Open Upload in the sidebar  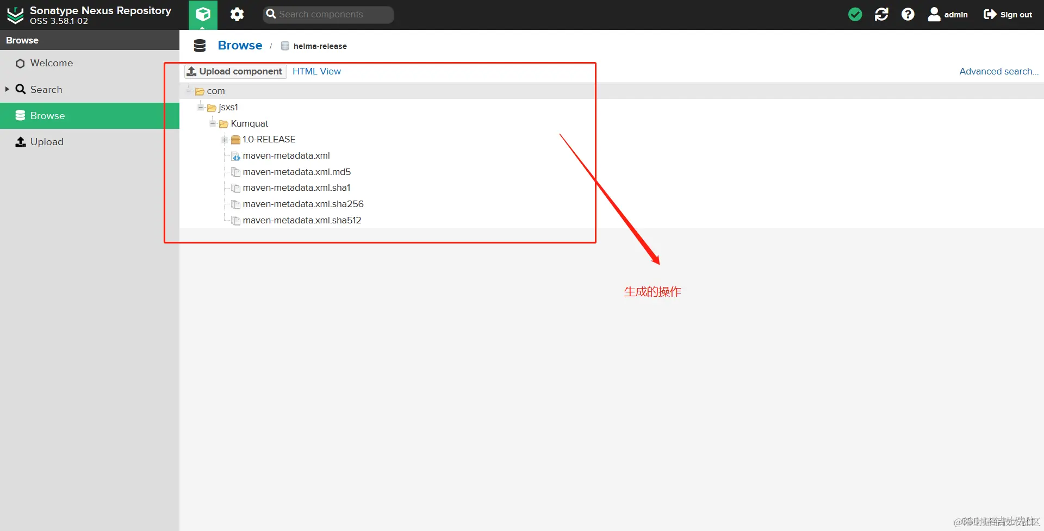point(90,142)
